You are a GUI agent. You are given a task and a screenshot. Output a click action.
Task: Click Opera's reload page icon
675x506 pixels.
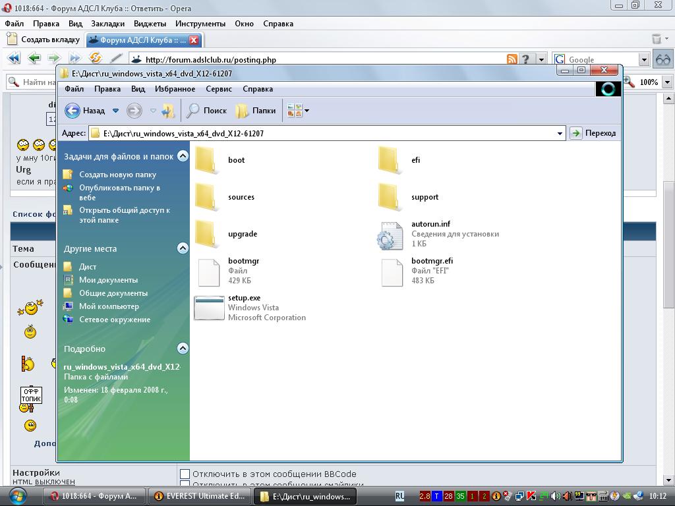point(95,59)
